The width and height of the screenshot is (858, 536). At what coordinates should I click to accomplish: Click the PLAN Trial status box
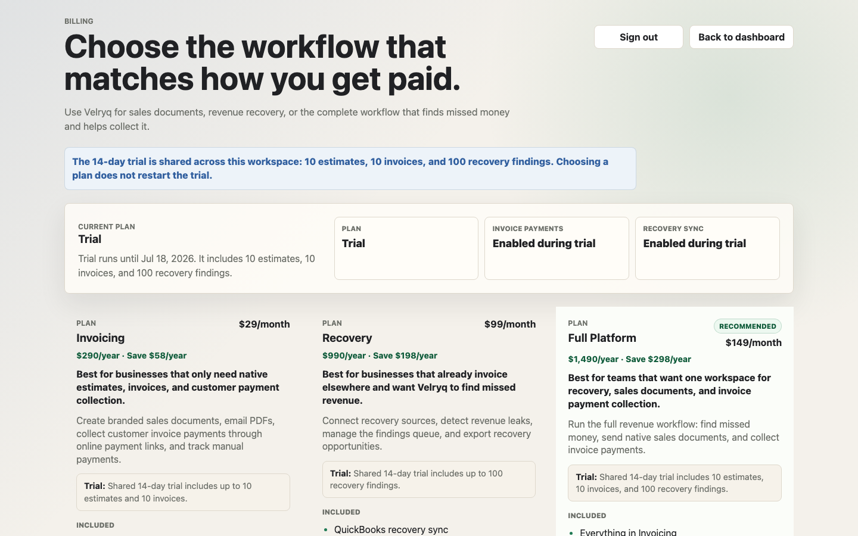click(406, 248)
